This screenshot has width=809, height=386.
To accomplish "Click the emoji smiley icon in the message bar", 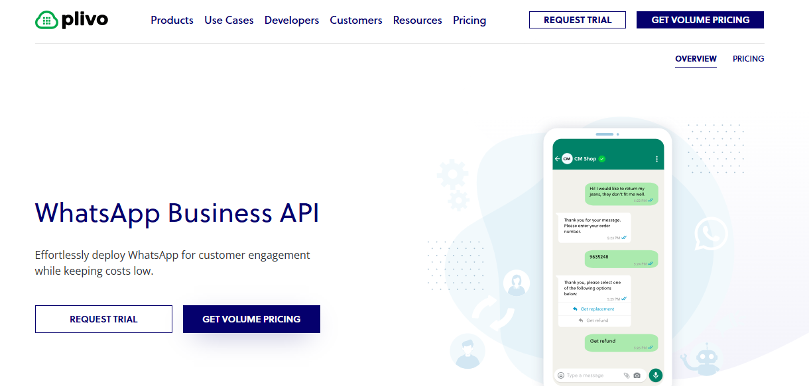I will (x=561, y=375).
